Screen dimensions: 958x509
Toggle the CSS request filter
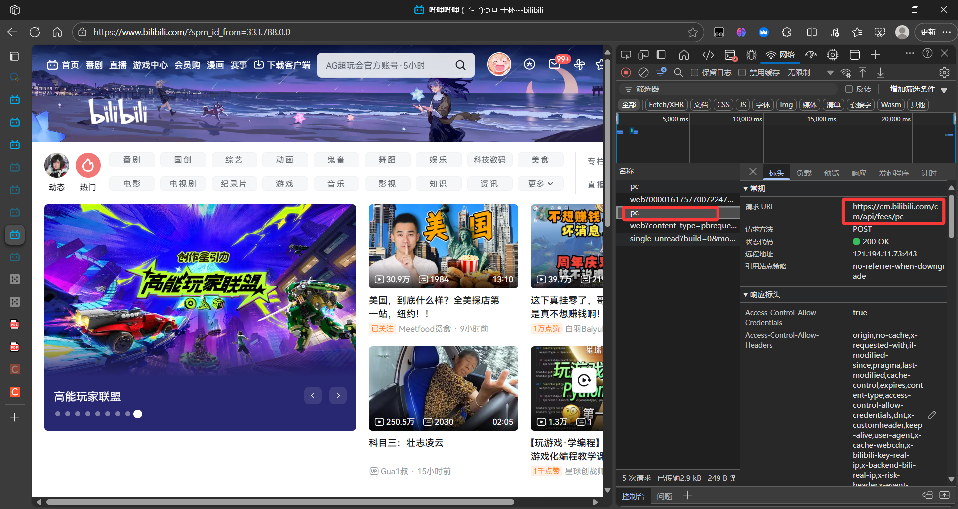coord(723,105)
